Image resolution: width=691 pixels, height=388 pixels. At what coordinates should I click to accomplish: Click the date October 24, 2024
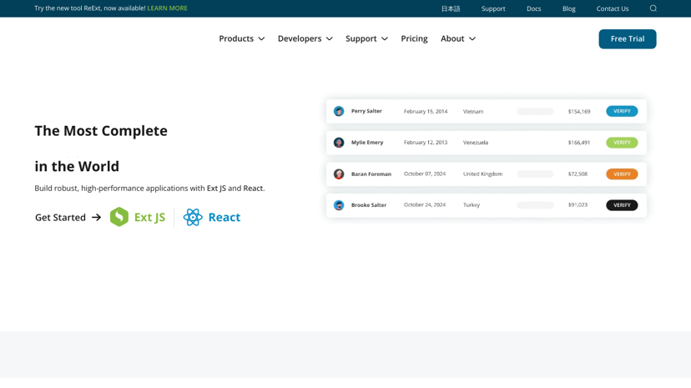(425, 204)
